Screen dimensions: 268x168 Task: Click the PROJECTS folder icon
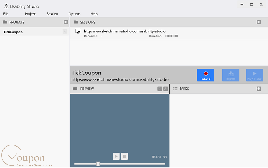click(x=5, y=22)
